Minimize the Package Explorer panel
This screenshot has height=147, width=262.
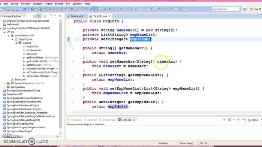(x=55, y=16)
